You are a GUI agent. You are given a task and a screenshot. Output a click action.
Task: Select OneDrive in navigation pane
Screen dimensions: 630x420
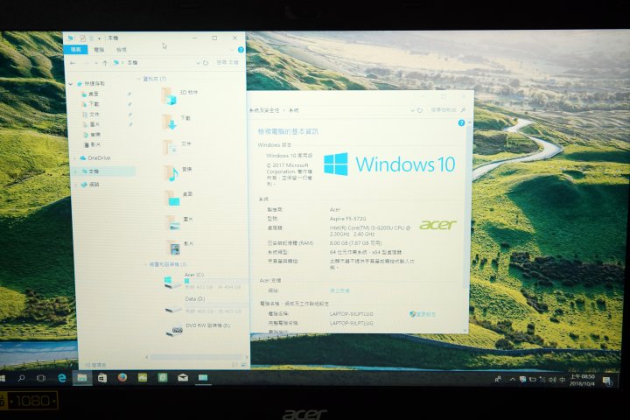[x=94, y=158]
